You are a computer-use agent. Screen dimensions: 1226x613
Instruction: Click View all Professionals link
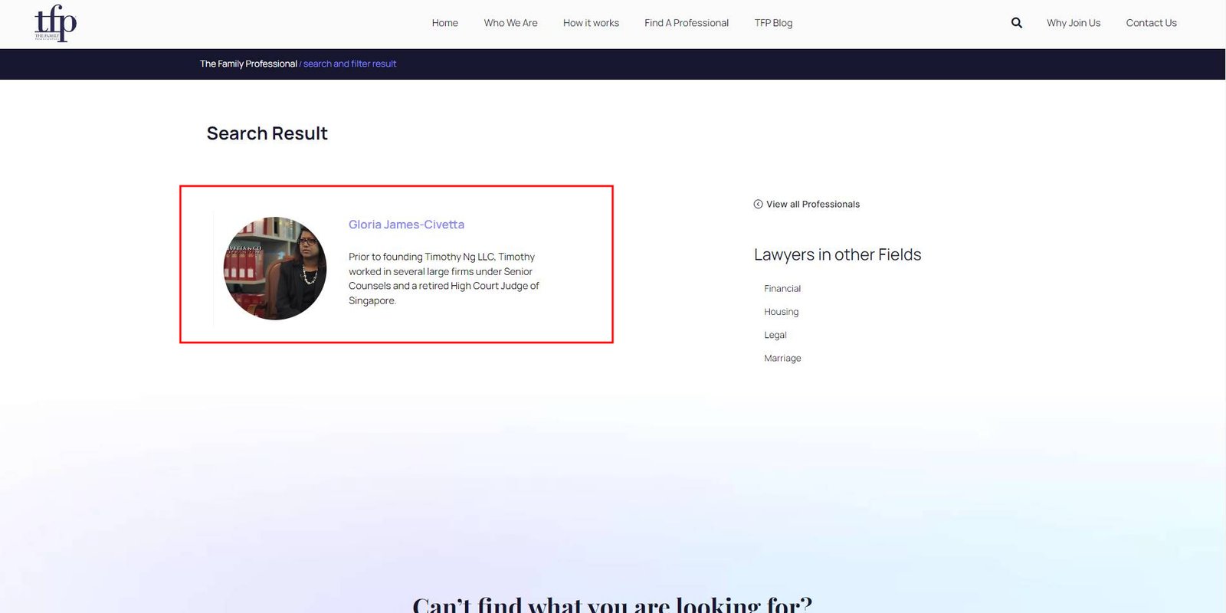813,204
